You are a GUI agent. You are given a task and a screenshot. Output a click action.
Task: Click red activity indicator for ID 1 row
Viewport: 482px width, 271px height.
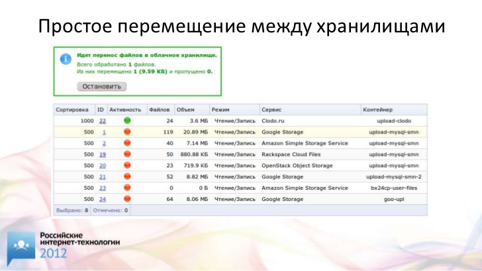coord(127,132)
